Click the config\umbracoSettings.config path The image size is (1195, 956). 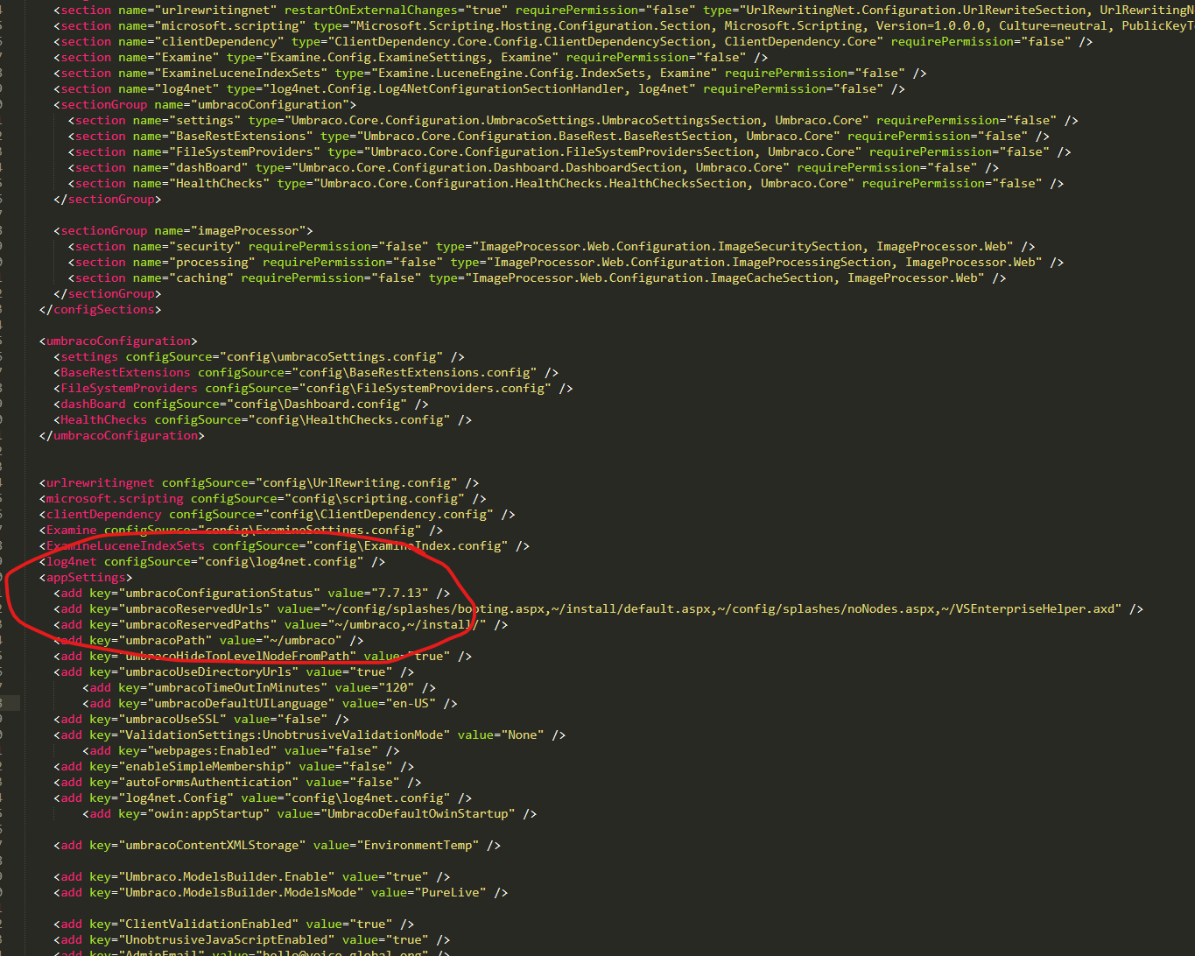click(x=333, y=356)
